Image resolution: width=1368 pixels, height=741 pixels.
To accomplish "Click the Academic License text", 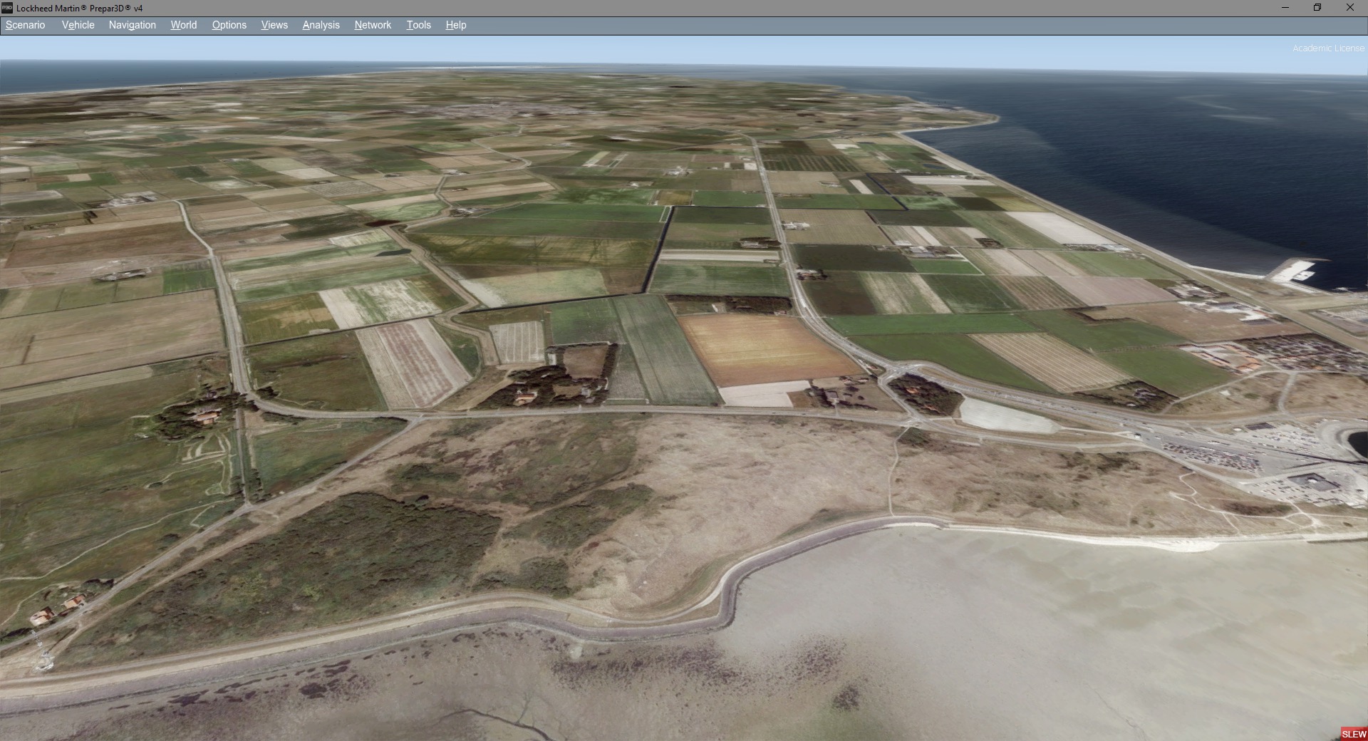I will pyautogui.click(x=1328, y=48).
